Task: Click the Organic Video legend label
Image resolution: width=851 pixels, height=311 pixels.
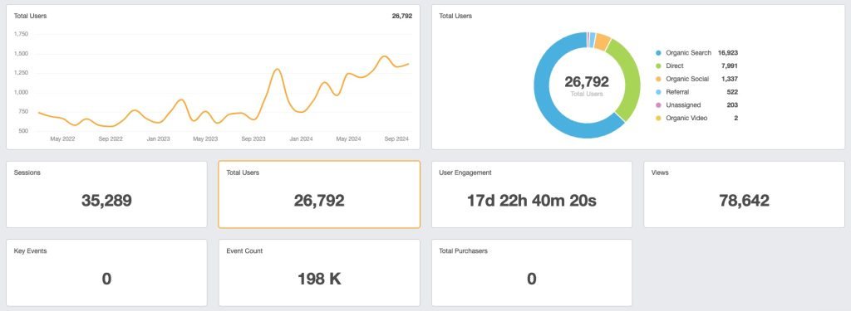Action: (686, 118)
